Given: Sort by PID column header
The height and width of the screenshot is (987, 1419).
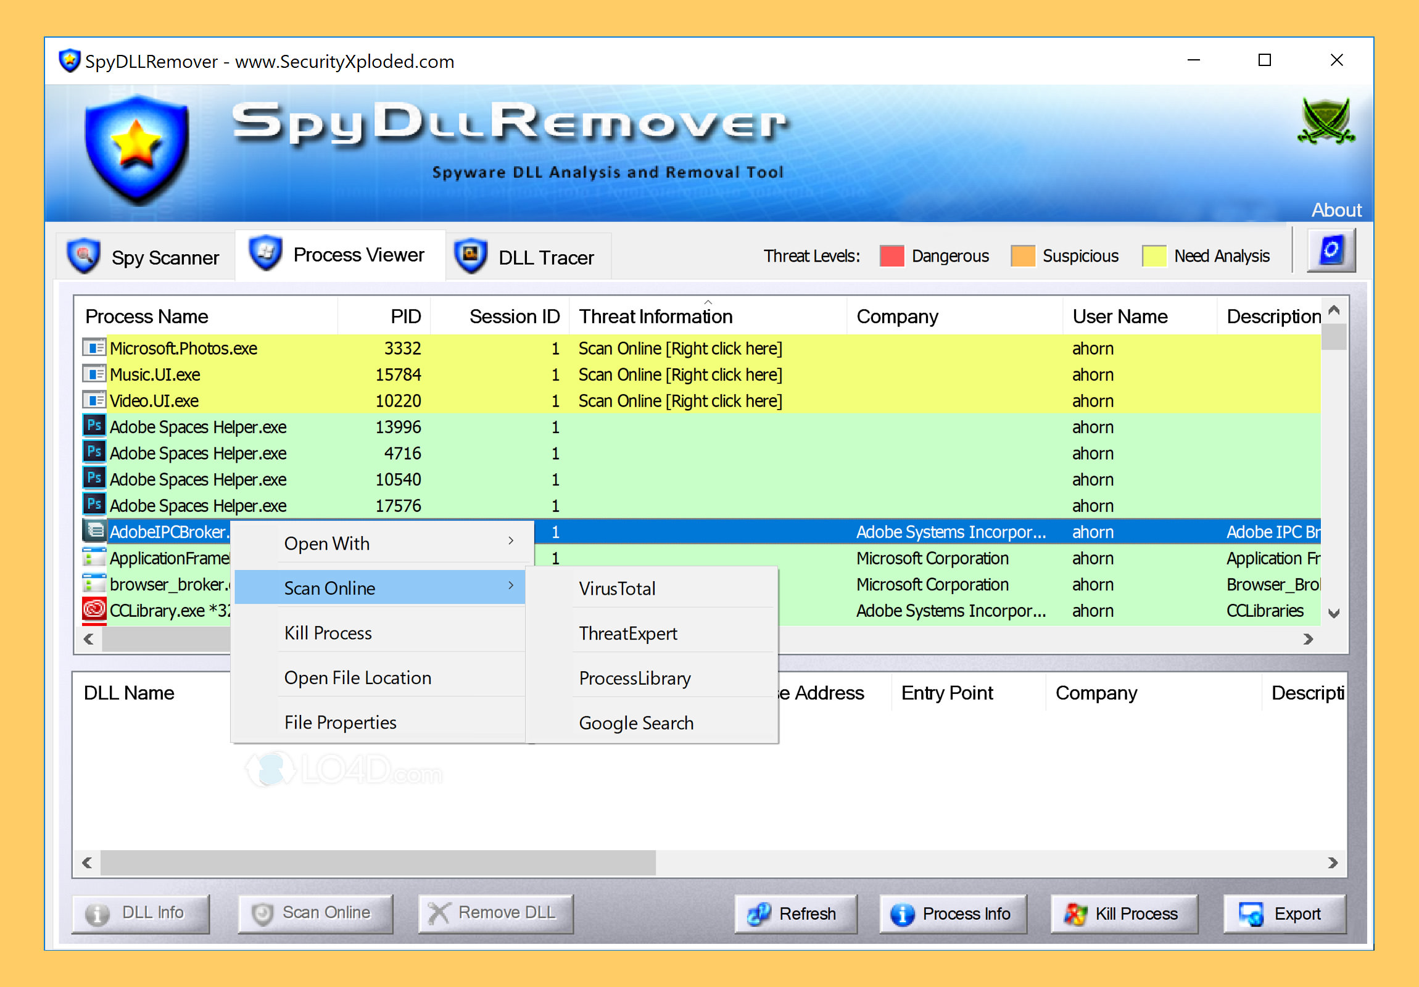Looking at the screenshot, I should [384, 316].
